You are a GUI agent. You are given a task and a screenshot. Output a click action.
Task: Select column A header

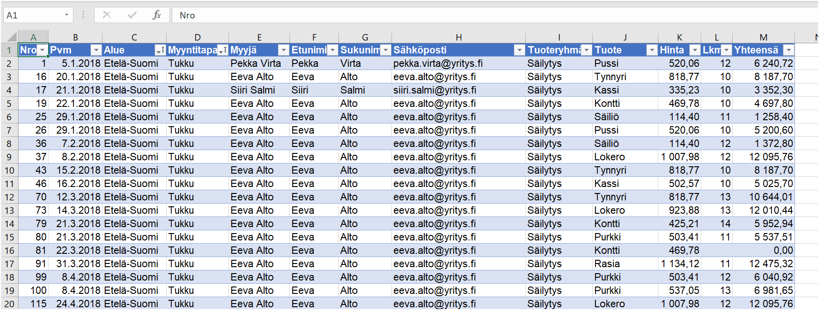click(33, 37)
